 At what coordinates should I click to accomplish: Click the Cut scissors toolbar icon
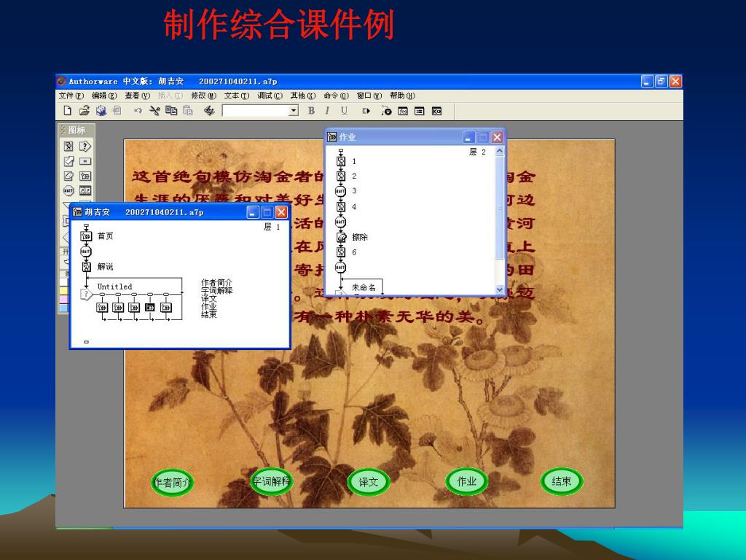pos(154,111)
